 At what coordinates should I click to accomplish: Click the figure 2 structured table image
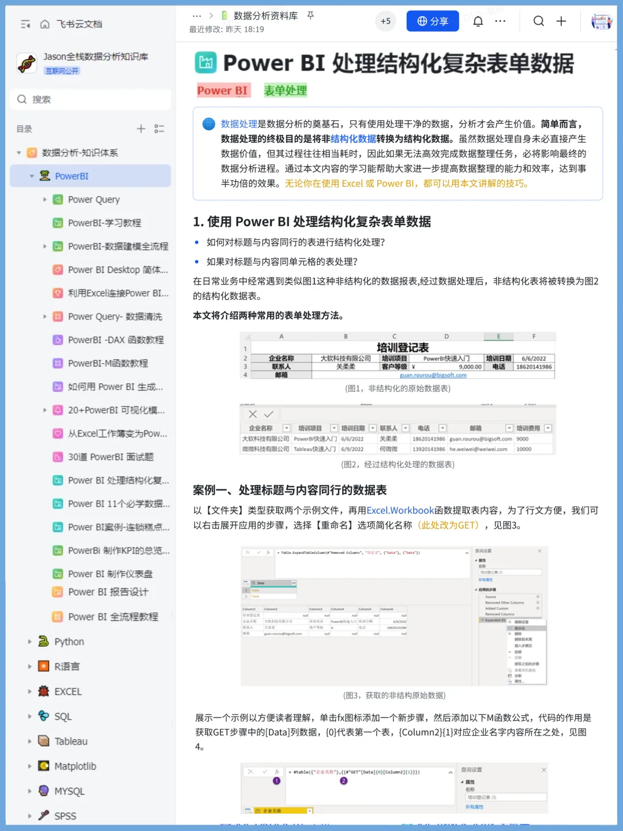(x=397, y=429)
